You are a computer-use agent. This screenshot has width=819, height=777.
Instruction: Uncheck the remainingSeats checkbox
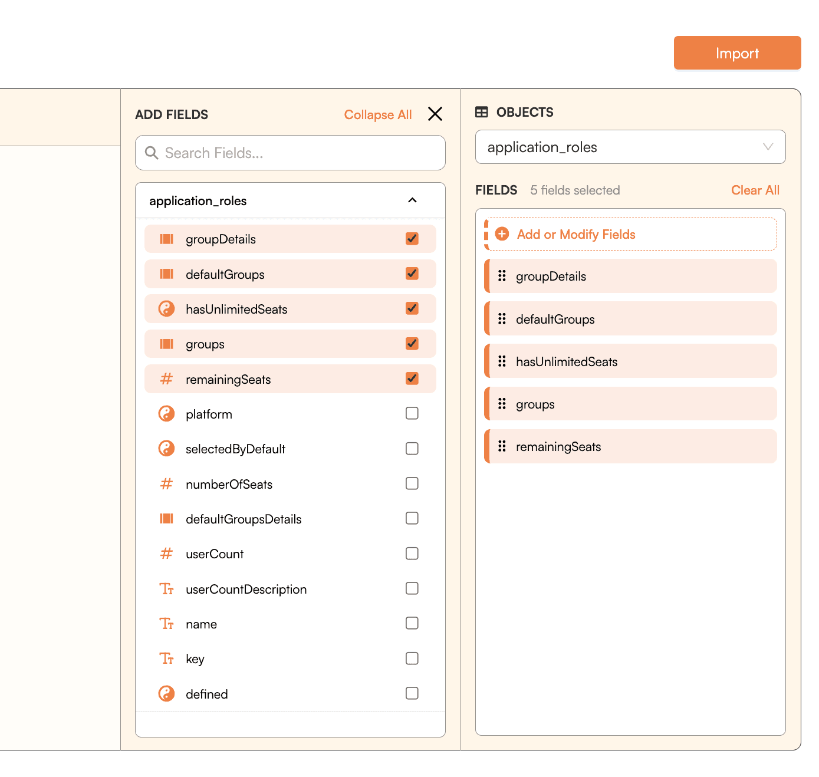click(x=412, y=378)
